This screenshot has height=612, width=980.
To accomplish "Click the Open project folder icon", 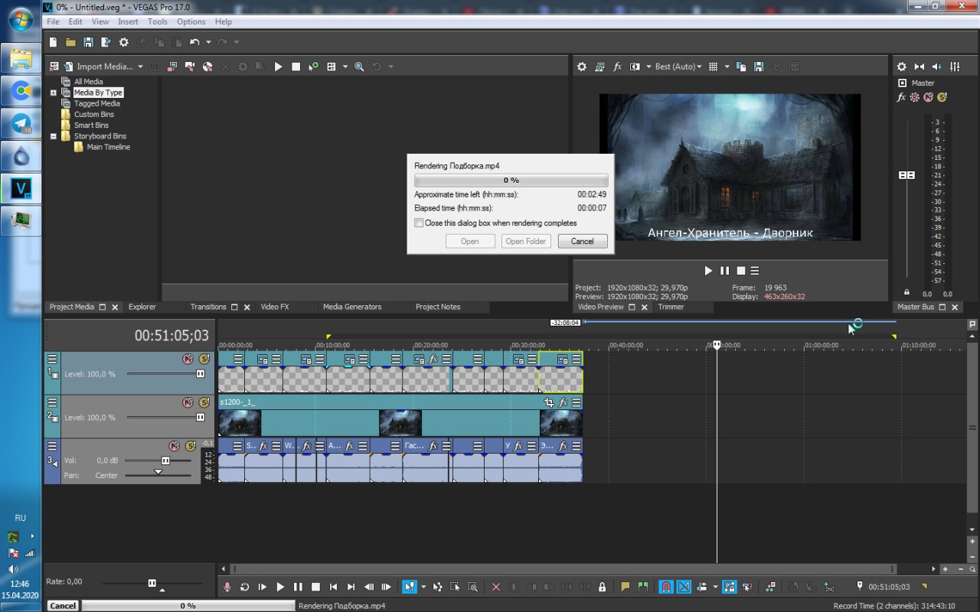I will (x=70, y=42).
